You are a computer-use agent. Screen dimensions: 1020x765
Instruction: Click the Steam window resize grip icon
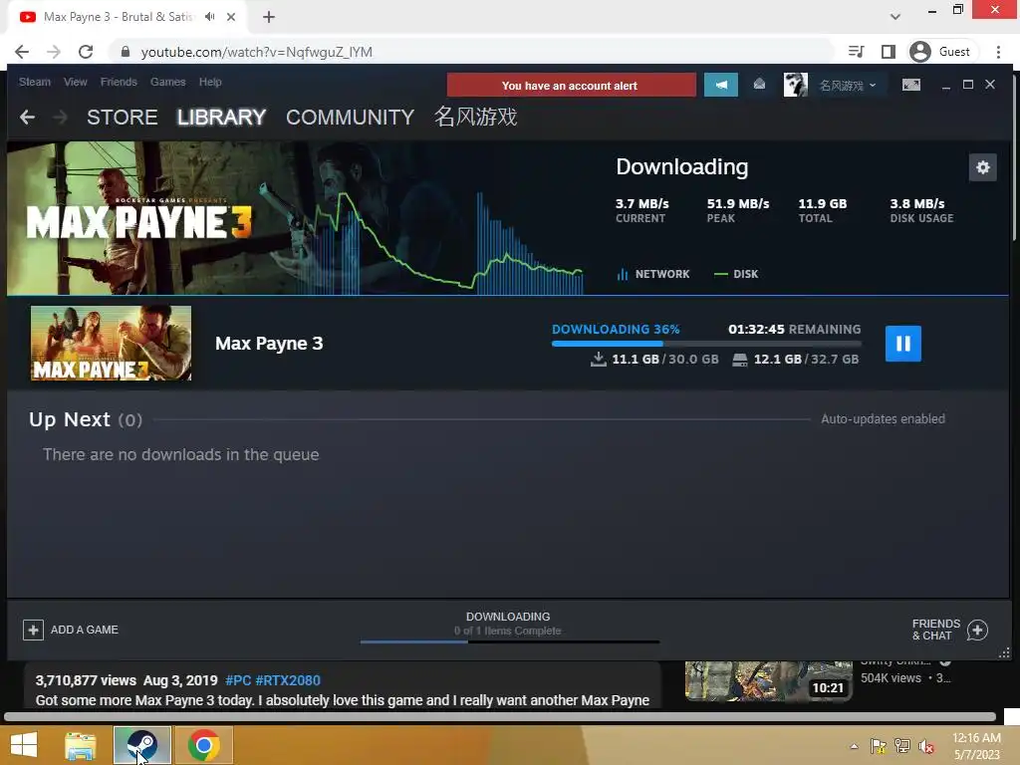[1004, 652]
